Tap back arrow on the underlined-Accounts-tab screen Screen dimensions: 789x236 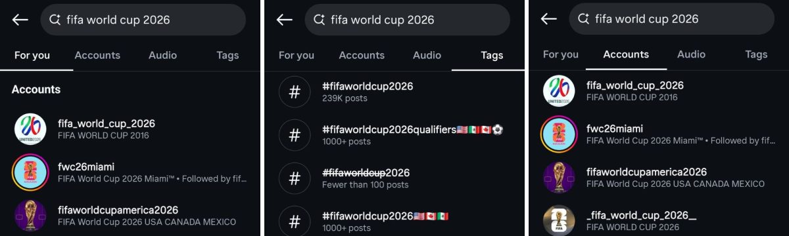(548, 19)
